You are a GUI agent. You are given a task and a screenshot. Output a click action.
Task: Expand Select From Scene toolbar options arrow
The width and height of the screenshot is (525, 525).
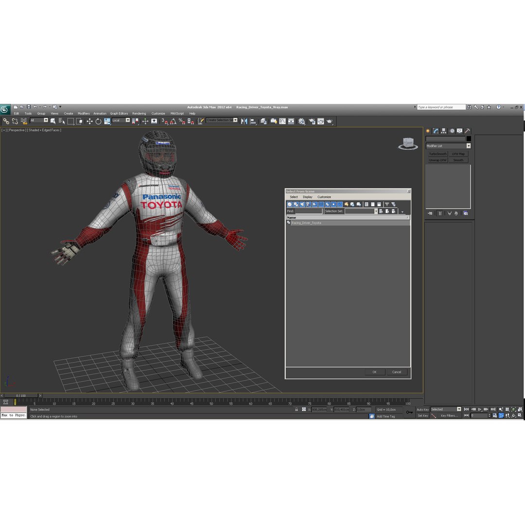click(x=402, y=211)
